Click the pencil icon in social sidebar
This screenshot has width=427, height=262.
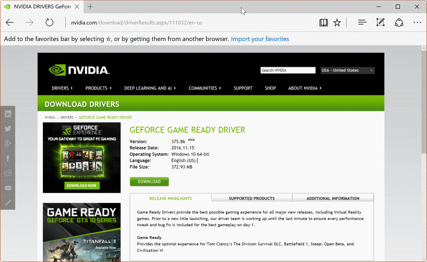[x=8, y=202]
